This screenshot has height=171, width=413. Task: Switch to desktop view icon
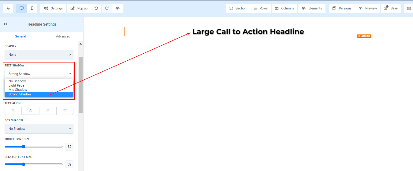click(21, 8)
